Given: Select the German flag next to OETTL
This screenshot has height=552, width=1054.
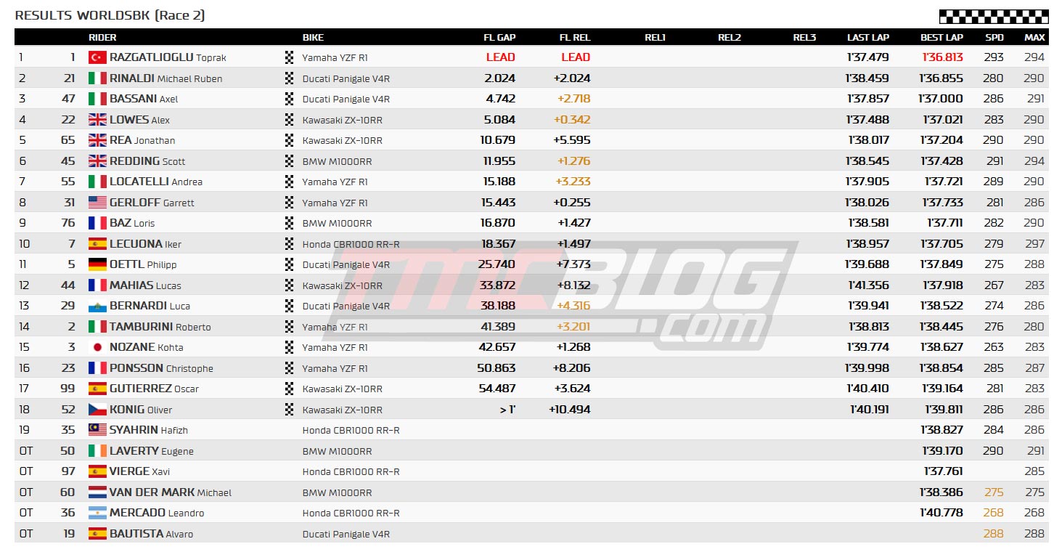Looking at the screenshot, I should (x=97, y=264).
